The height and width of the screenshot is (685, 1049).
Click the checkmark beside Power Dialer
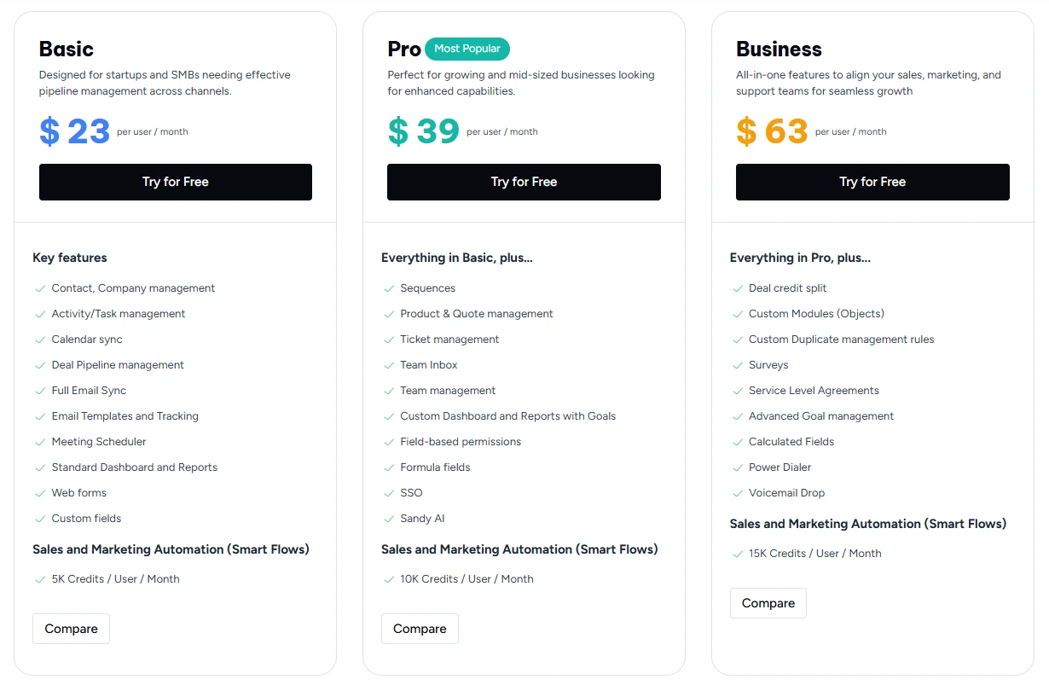(x=738, y=467)
